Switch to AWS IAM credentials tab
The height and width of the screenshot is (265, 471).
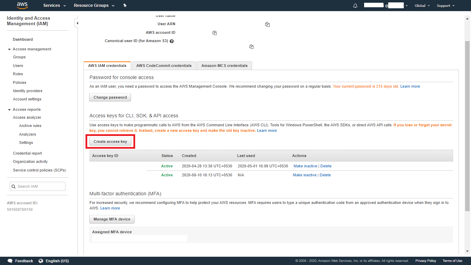(107, 66)
